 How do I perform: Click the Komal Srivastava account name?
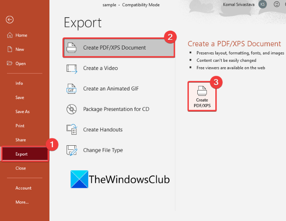[239, 5]
